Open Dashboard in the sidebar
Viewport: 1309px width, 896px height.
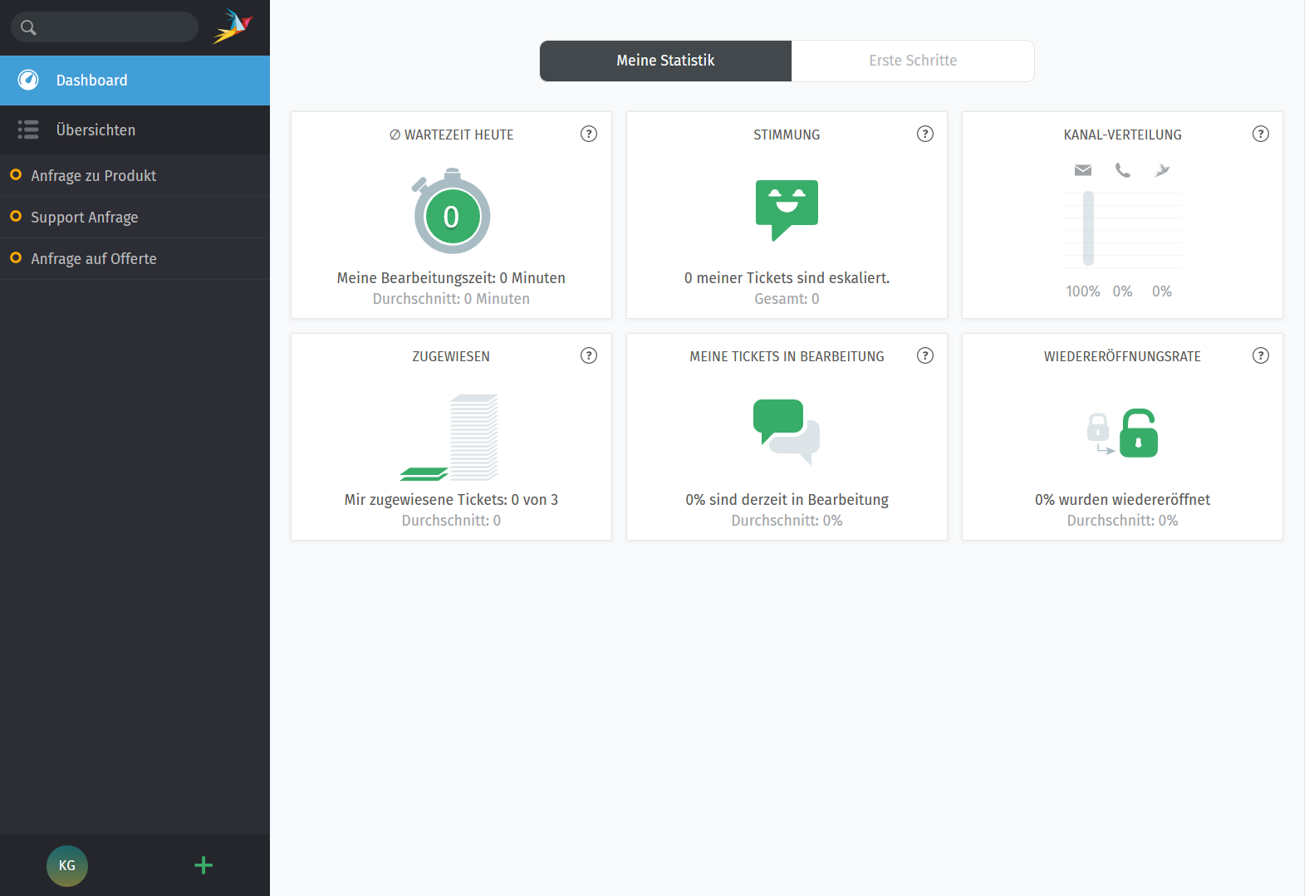tap(135, 81)
